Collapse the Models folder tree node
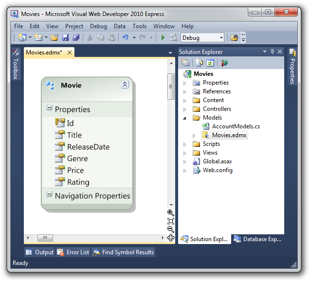This screenshot has width=310, height=281. point(184,118)
